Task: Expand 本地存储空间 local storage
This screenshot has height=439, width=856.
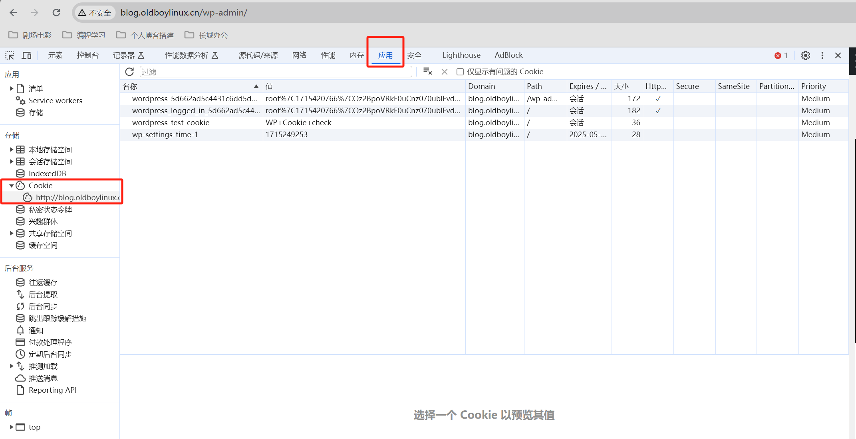Action: [12, 150]
